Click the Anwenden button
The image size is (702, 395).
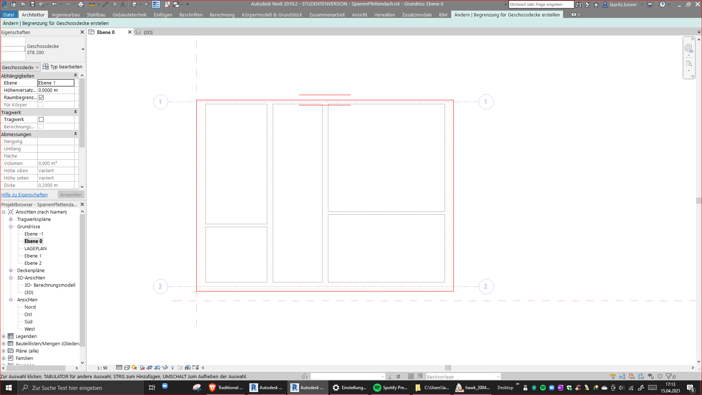pos(71,195)
